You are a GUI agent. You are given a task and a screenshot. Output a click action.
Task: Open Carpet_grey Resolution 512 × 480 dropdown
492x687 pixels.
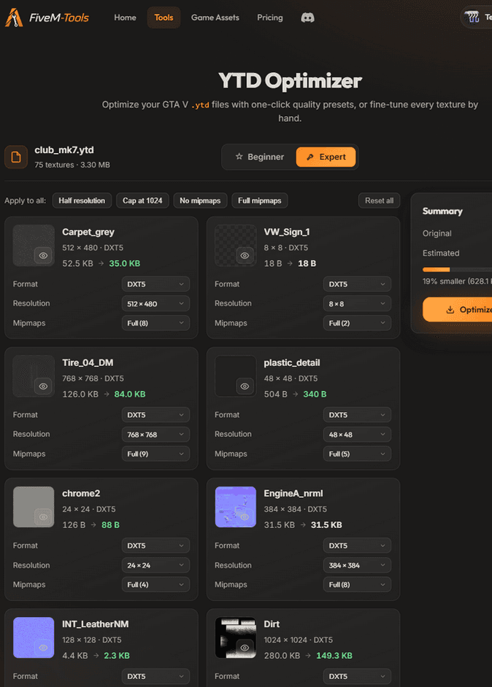pos(155,303)
